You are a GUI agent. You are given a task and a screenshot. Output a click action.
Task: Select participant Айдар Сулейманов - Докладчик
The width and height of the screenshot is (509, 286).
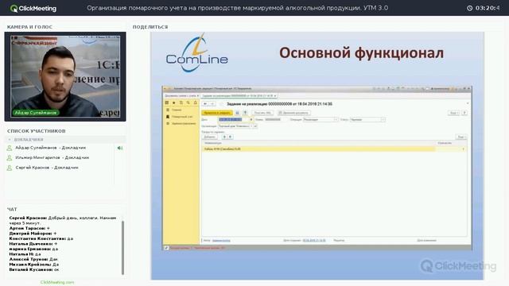[x=51, y=148]
